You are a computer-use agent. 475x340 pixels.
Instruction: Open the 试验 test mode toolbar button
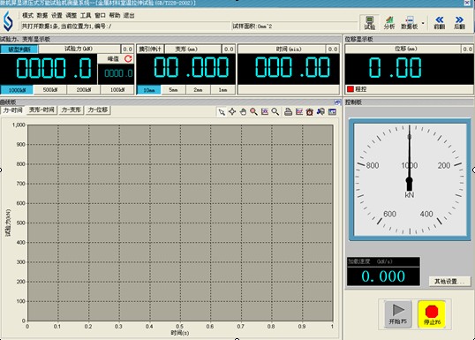tap(370, 23)
